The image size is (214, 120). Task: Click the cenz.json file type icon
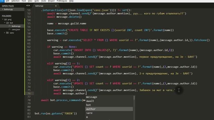[x=9, y=29]
